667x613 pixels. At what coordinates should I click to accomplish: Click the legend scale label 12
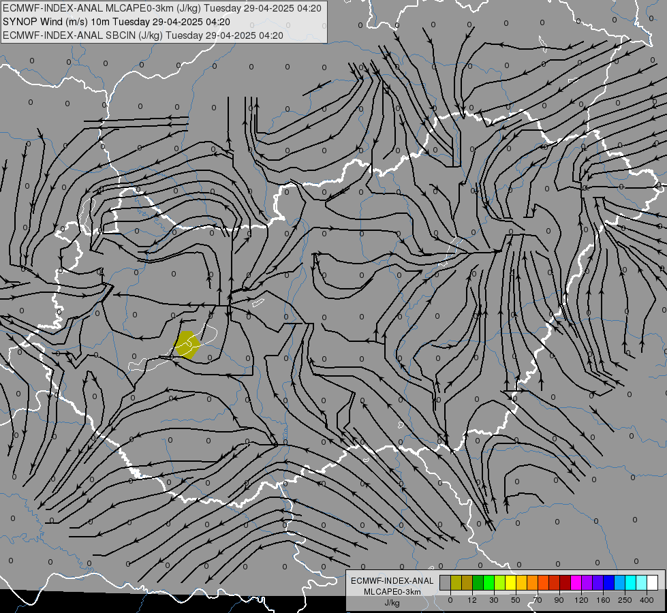471,600
